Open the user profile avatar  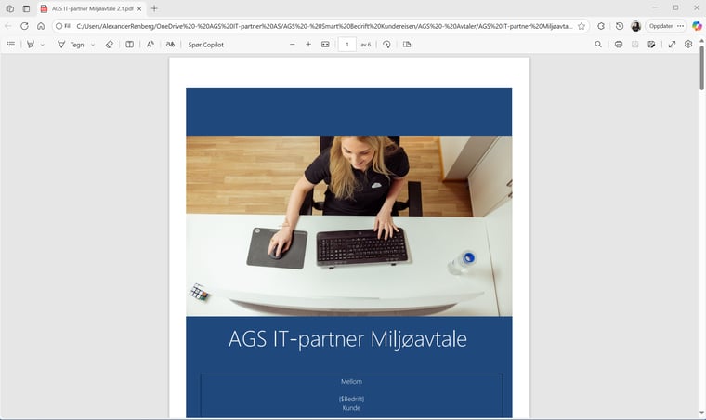coord(635,26)
